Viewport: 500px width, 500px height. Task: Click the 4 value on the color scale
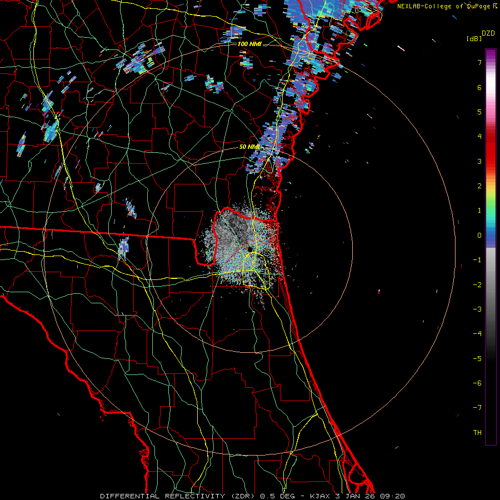[x=479, y=137]
